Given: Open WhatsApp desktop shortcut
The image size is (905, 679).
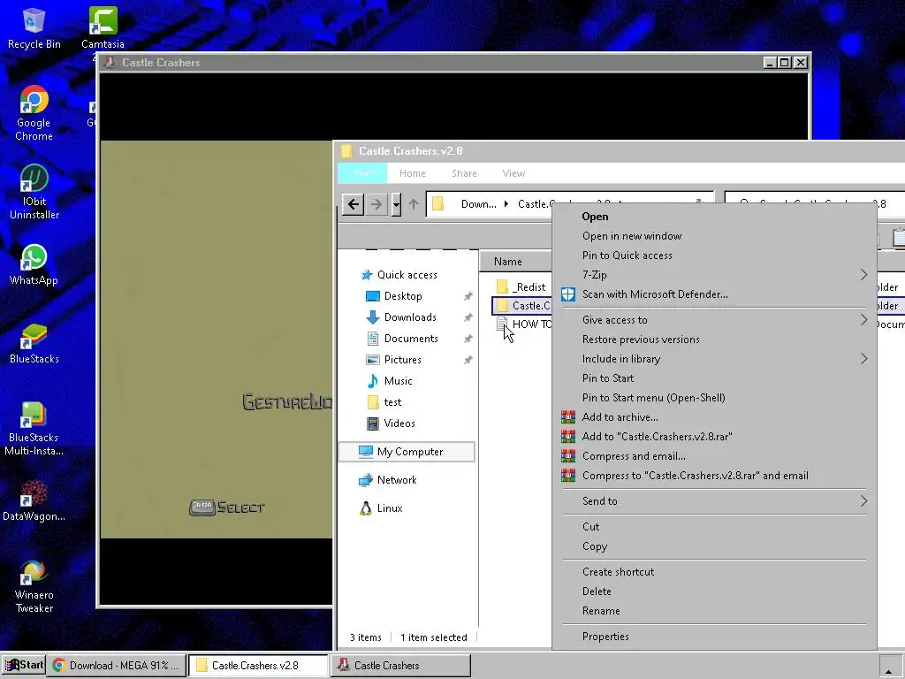Looking at the screenshot, I should pyautogui.click(x=34, y=265).
